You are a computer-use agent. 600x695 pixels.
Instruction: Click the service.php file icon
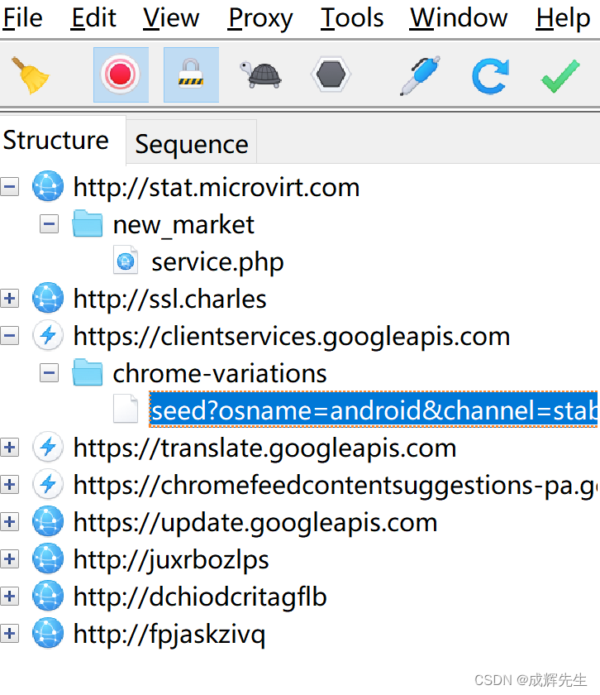tap(126, 260)
